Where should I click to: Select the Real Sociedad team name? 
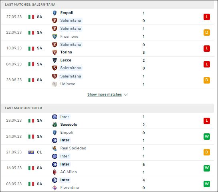(x=73, y=148)
